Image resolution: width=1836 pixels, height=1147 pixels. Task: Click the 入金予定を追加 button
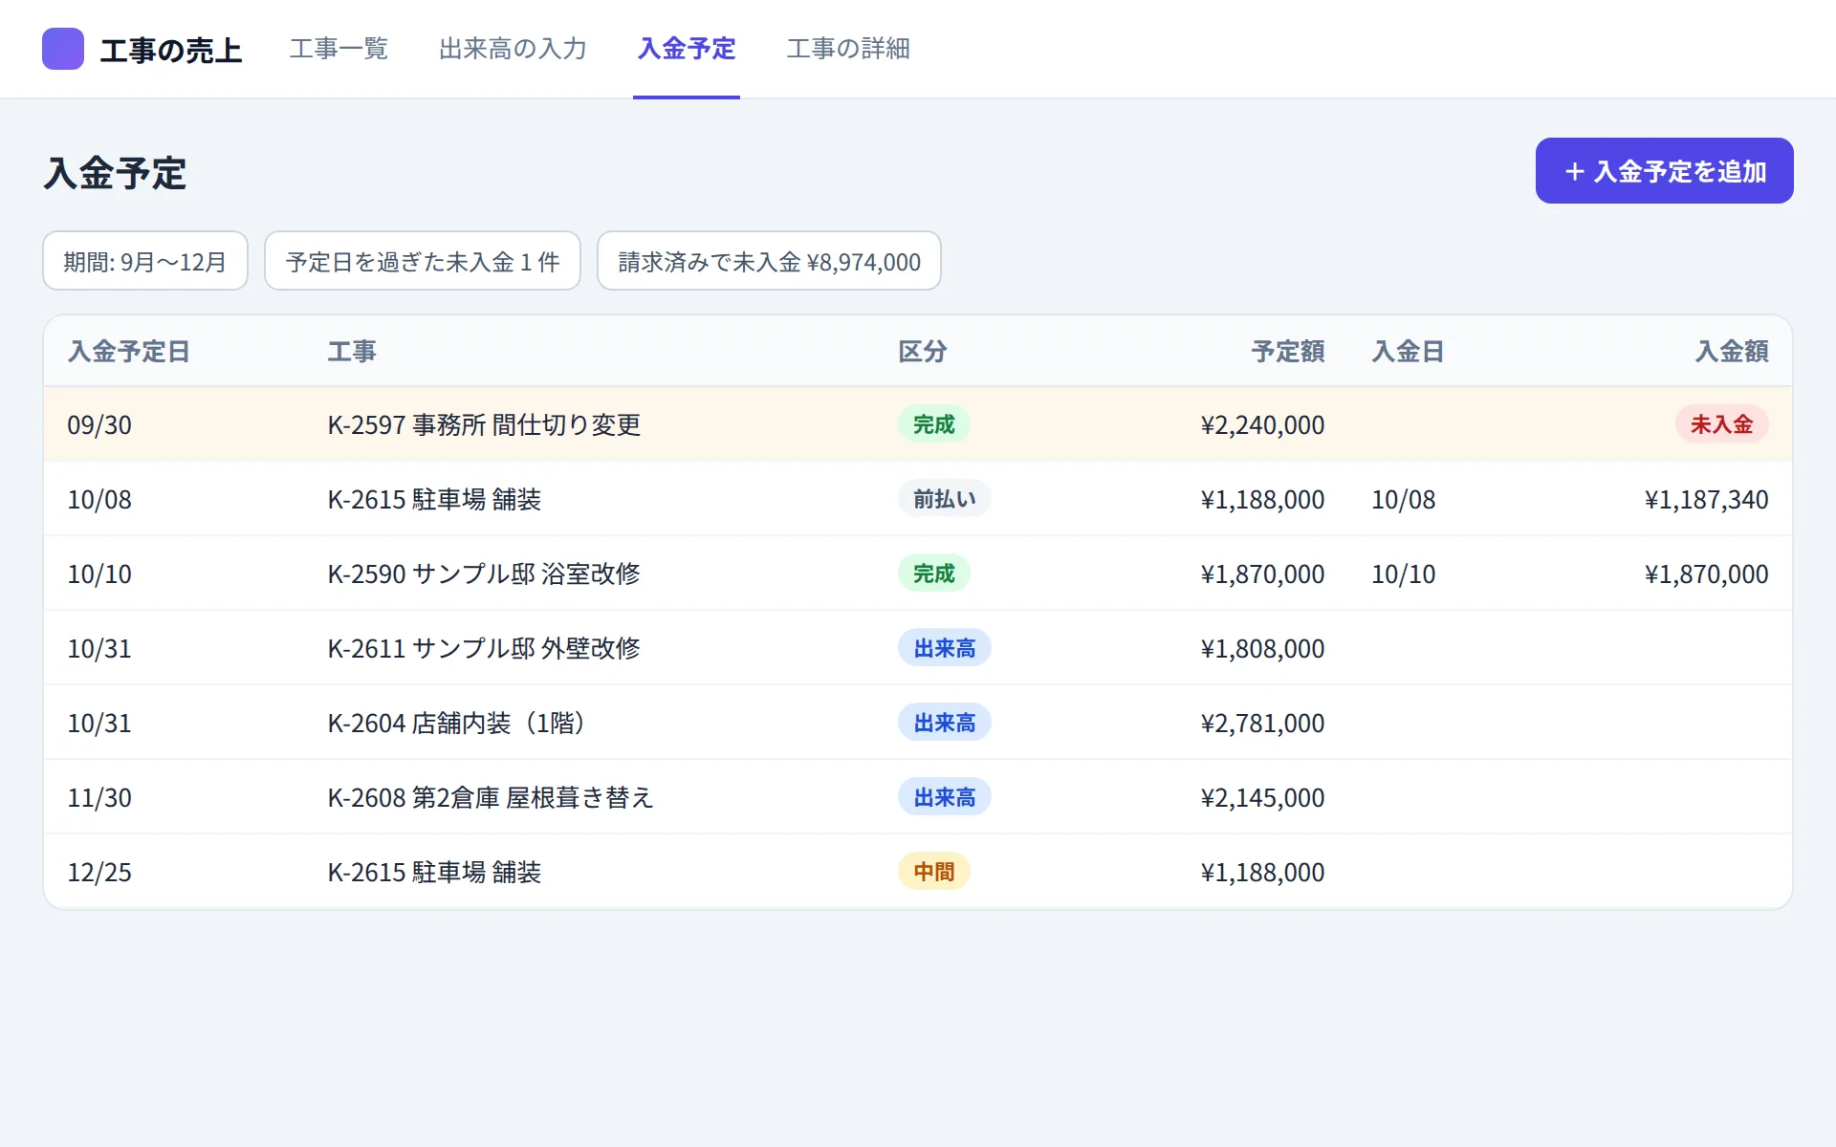coord(1664,171)
